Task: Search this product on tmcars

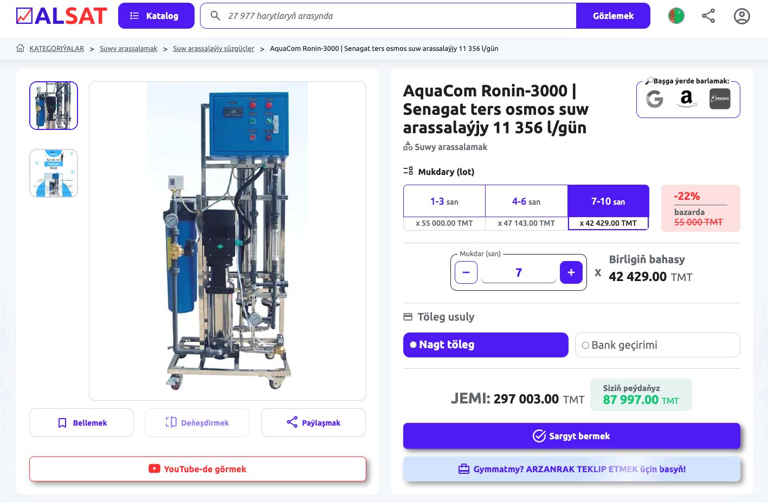Action: (x=720, y=99)
